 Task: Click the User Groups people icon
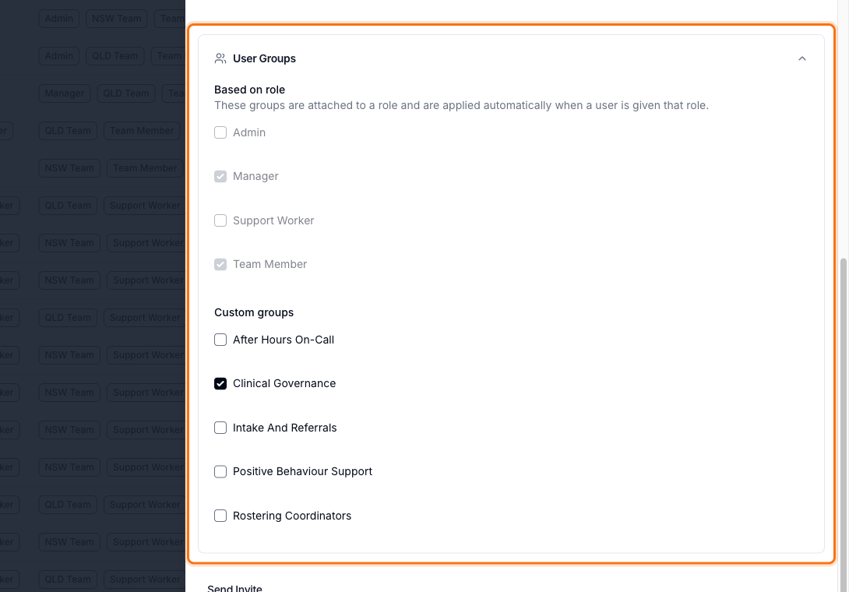[x=220, y=58]
